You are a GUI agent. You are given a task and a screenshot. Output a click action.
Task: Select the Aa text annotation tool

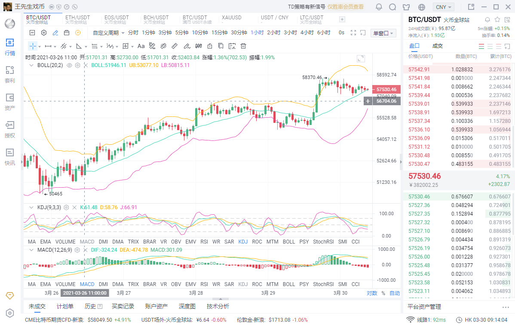[141, 46]
